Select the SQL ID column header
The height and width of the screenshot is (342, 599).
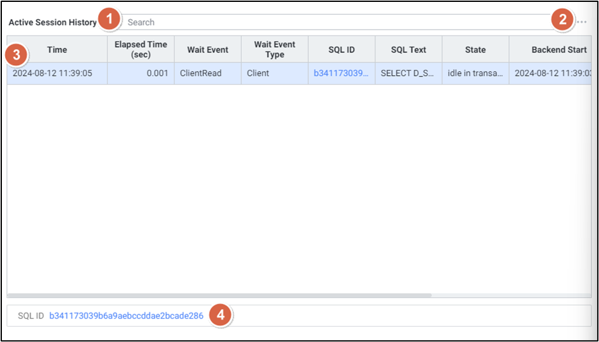(342, 50)
